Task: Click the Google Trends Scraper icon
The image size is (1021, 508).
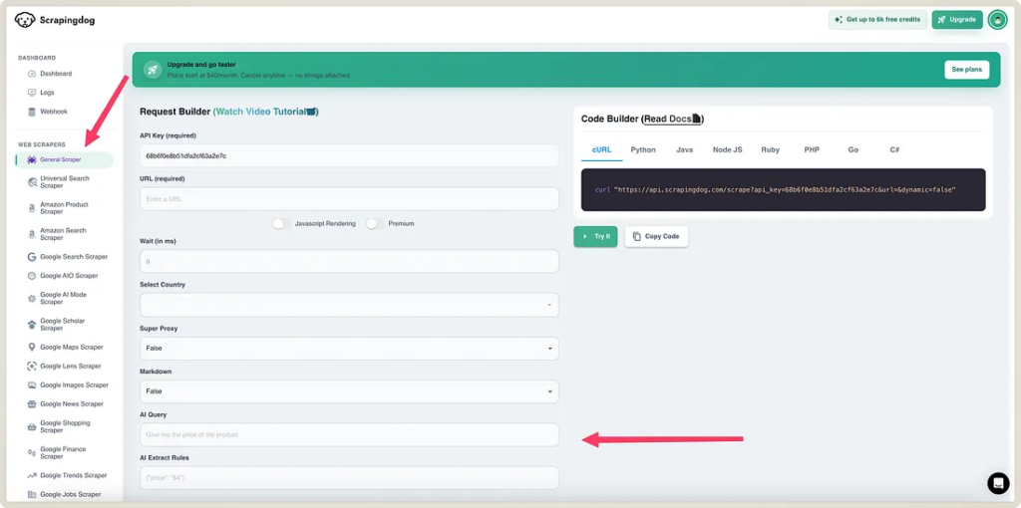Action: 32,475
